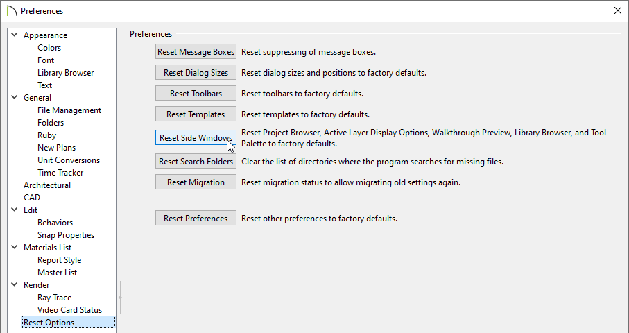Click the Chief Architect icon in title bar
The image size is (629, 333).
[11, 11]
